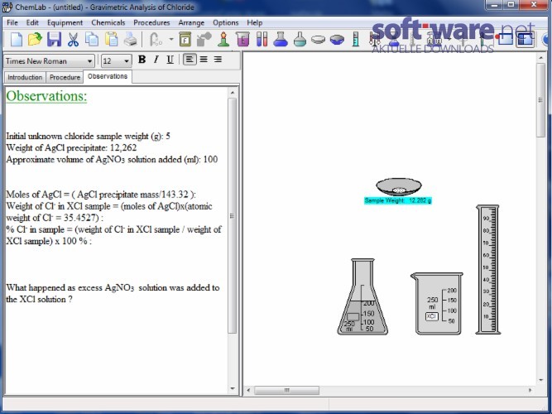Add the blue filled watch glass

[337, 40]
